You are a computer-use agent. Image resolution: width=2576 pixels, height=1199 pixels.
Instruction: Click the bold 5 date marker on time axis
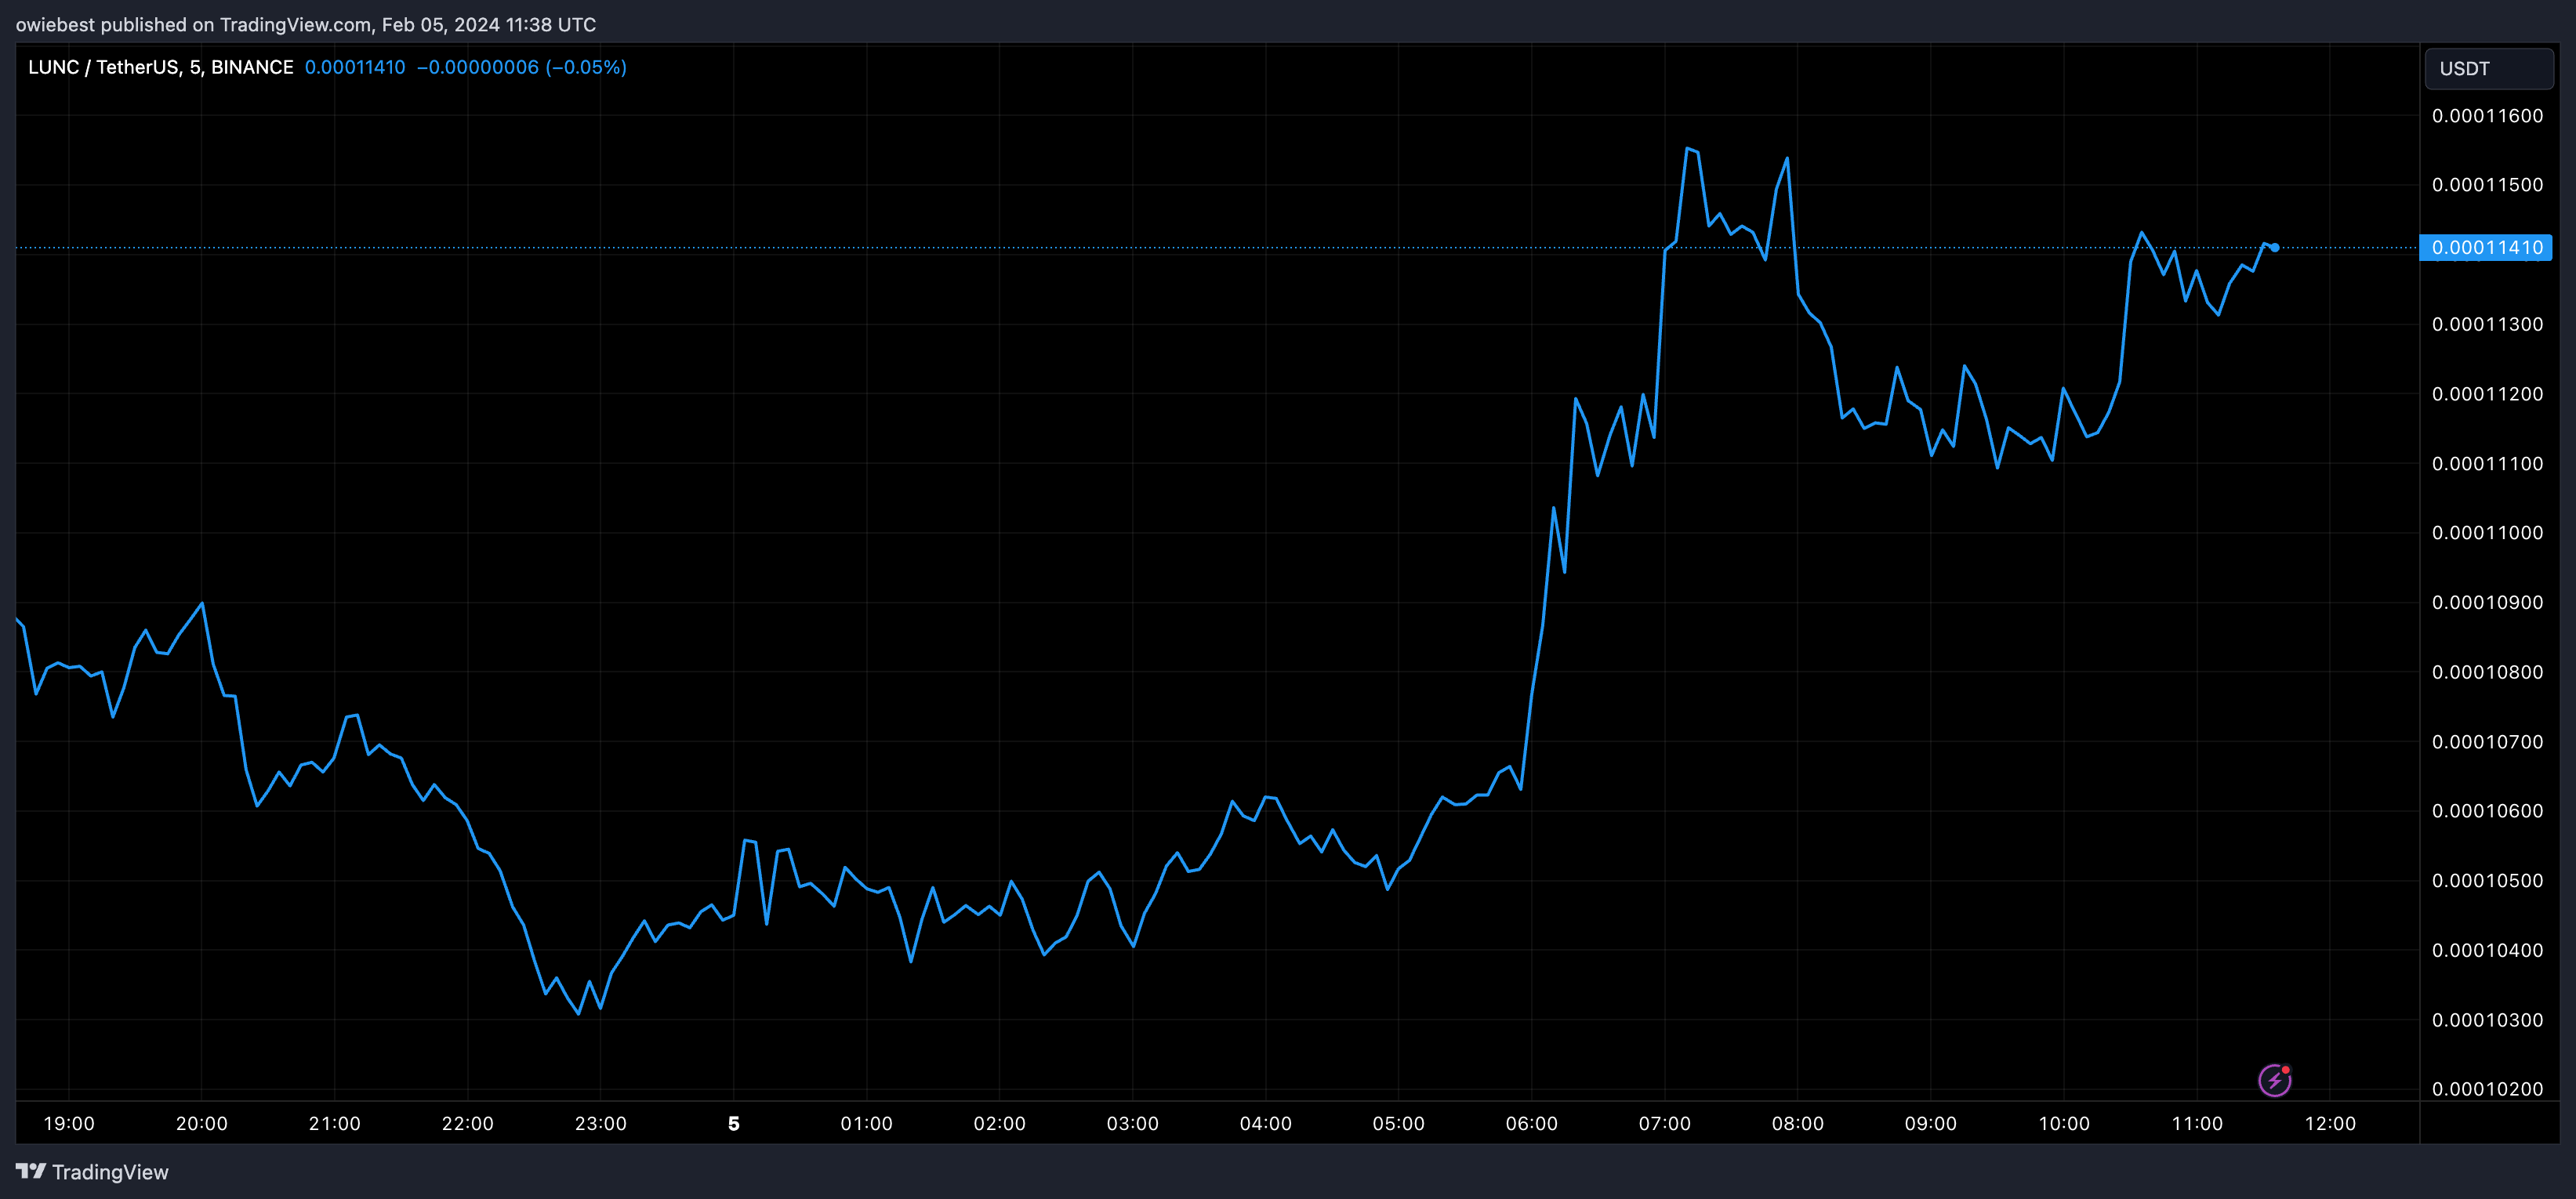tap(734, 1123)
